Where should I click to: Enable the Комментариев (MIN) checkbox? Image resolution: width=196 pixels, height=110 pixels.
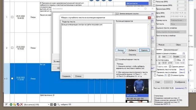pyautogui.click(x=154, y=5)
